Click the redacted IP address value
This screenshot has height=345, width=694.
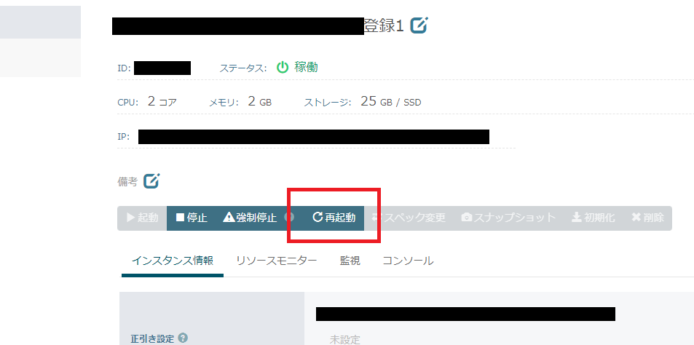coord(313,137)
